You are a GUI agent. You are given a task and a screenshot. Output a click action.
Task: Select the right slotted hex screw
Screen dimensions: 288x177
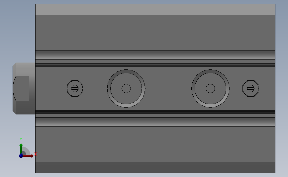[x=251, y=88]
